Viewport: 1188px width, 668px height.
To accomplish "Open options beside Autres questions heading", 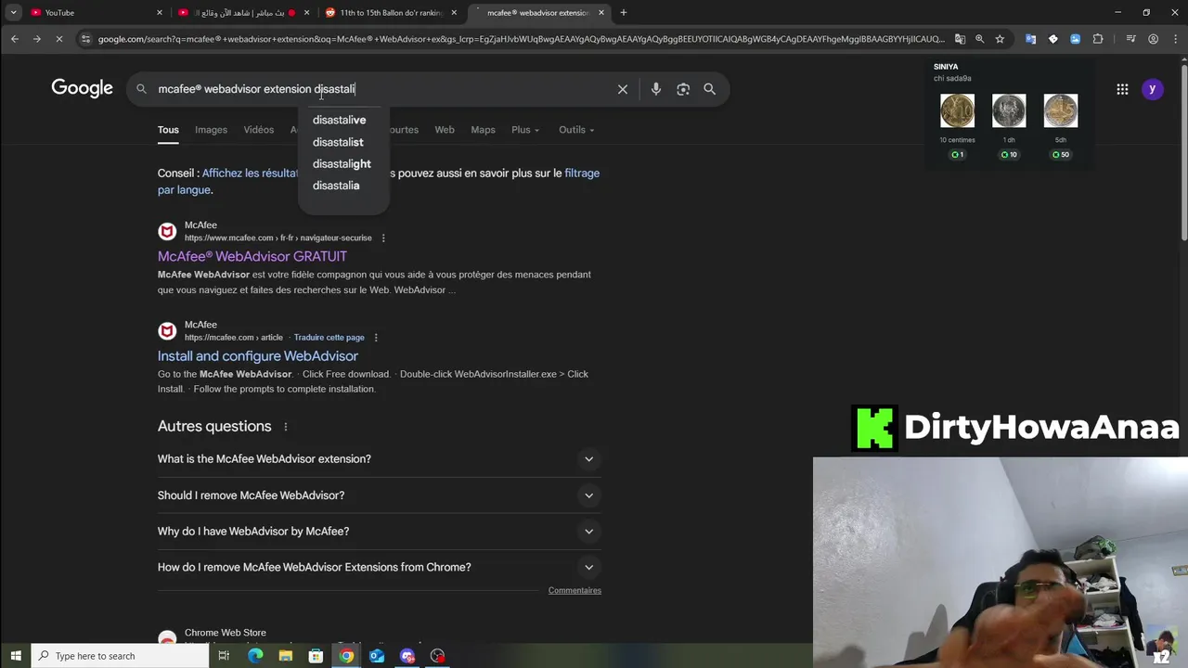I will 286,427.
